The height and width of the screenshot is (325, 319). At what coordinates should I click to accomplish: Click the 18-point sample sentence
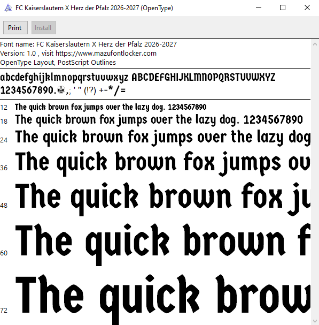(x=159, y=120)
